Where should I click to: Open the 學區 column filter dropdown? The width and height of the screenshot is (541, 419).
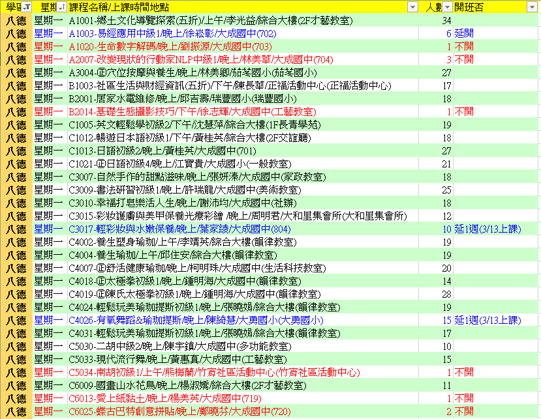(x=26, y=7)
